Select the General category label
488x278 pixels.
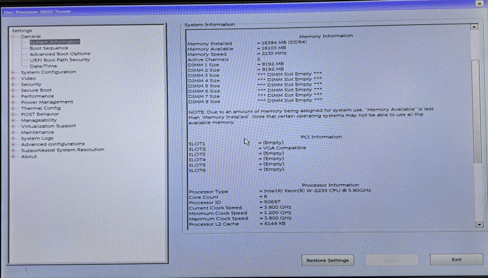pyautogui.click(x=31, y=36)
